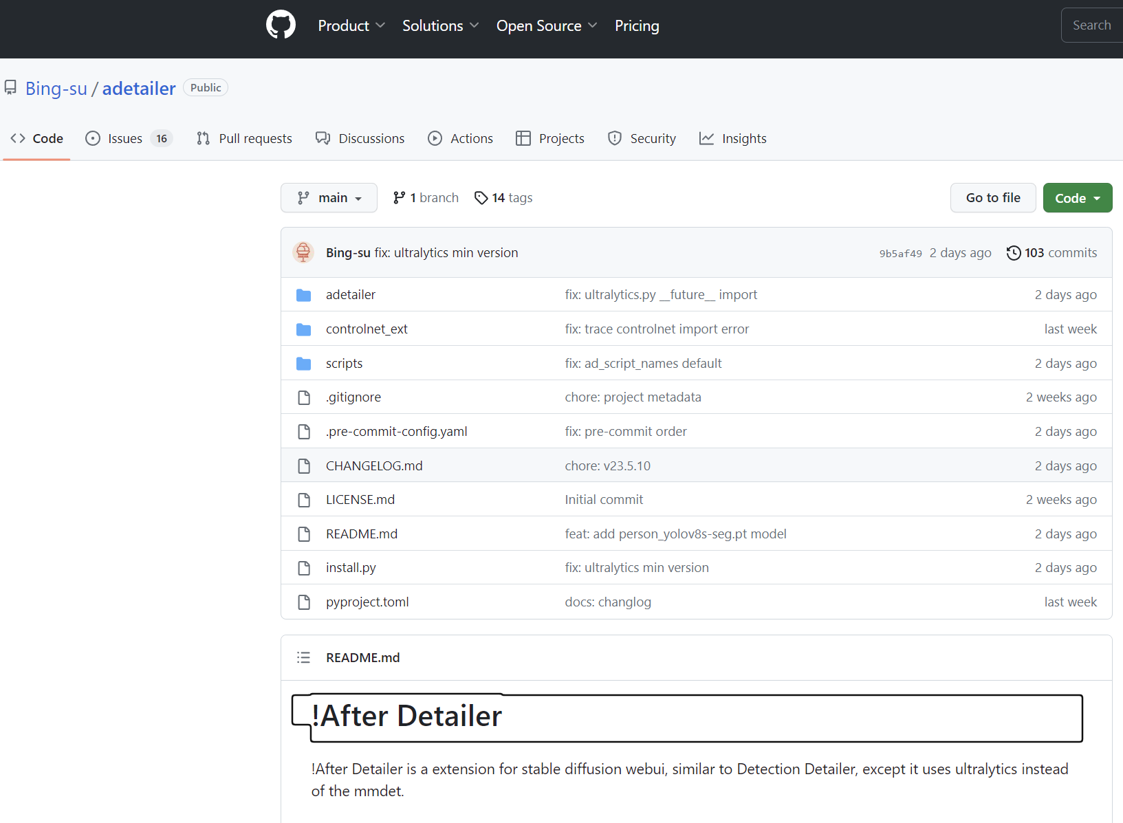The image size is (1123, 823).
Task: Toggle the README table of contents icon
Action: pos(303,657)
